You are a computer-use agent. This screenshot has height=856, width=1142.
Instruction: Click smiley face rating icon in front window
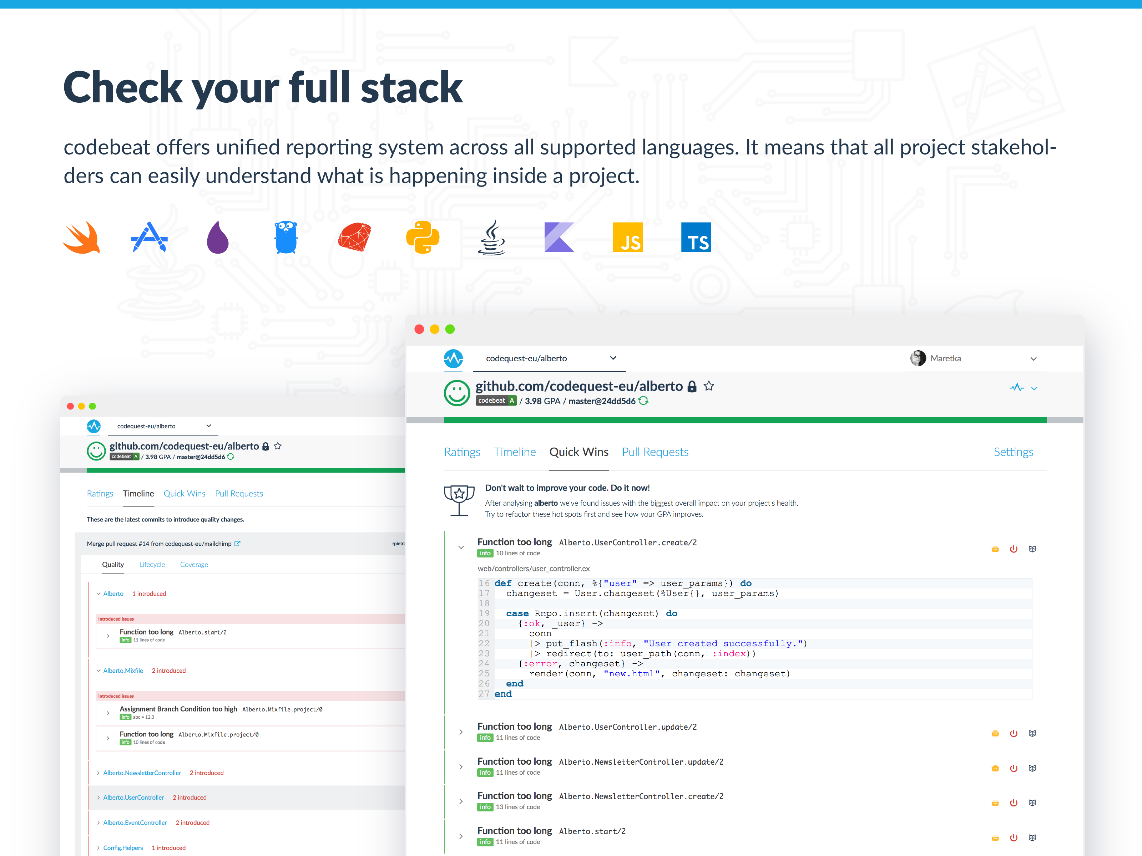457,393
